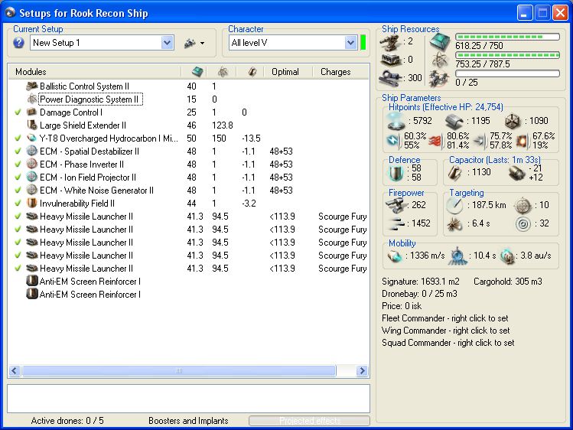Click the shield hitpoints icon beside 5792

(x=397, y=120)
